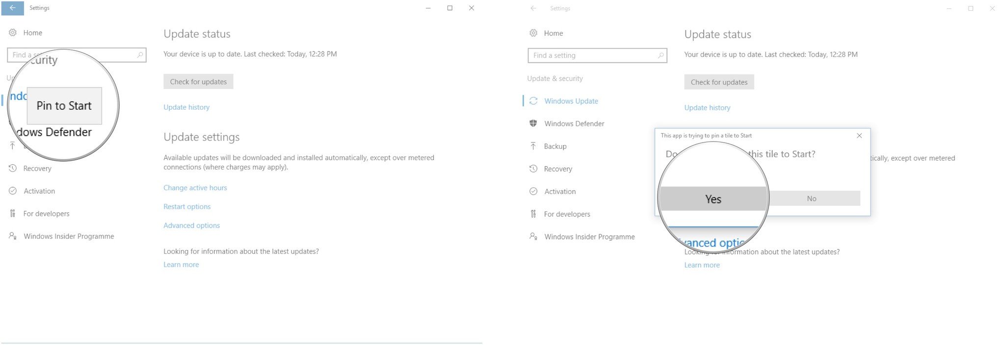This screenshot has height=345, width=1005.
Task: Open Update history link in left window
Action: (x=186, y=107)
